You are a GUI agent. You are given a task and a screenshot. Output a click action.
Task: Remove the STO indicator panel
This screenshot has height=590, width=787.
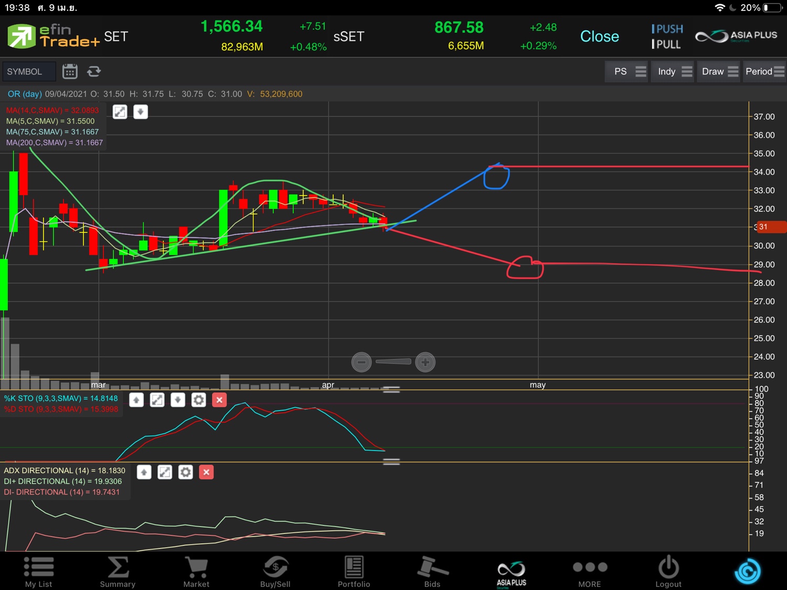tap(219, 400)
